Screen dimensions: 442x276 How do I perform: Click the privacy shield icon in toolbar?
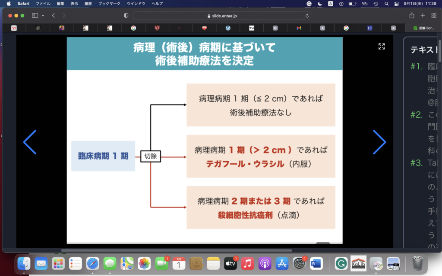coord(126,15)
